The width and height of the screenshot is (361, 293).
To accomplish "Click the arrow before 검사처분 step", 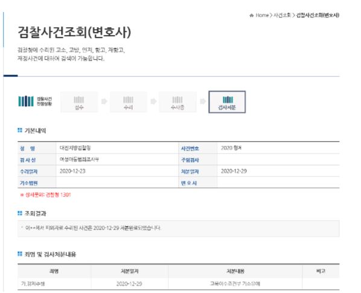I will [203, 101].
